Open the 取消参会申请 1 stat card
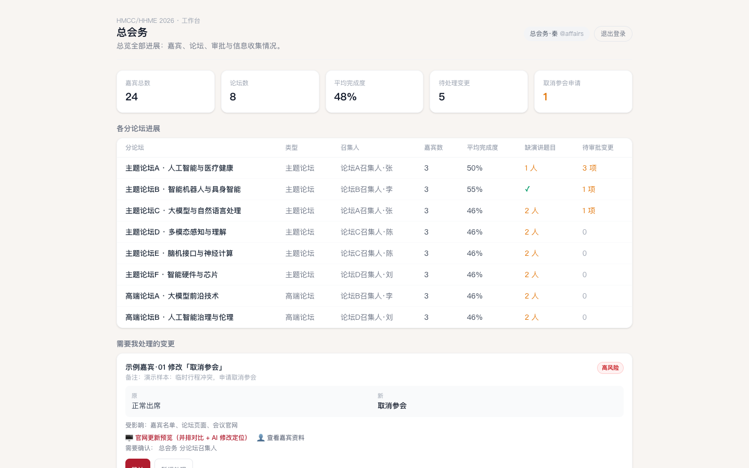 click(x=583, y=92)
